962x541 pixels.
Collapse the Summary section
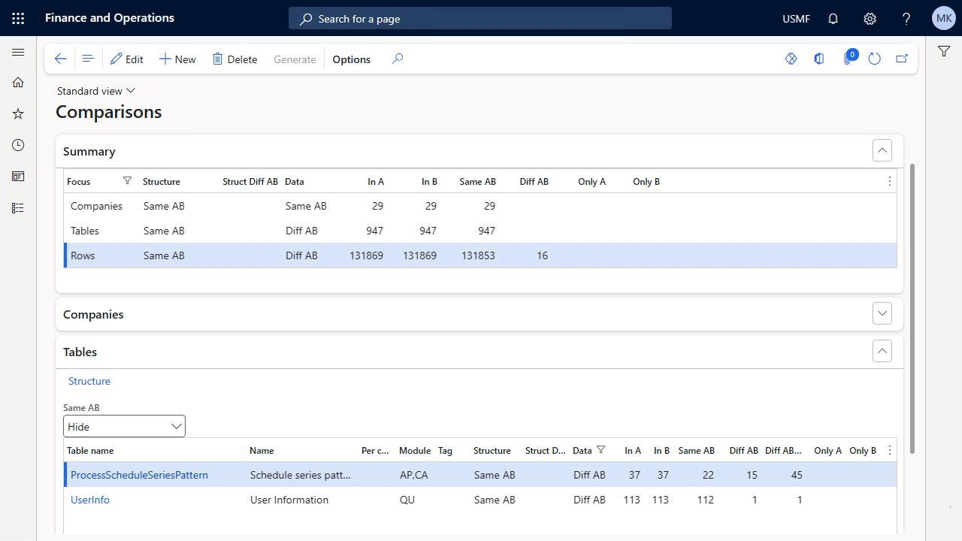click(882, 151)
